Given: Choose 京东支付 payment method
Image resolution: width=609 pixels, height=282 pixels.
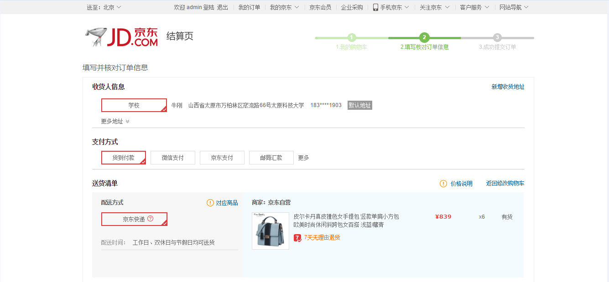Looking at the screenshot, I should [x=222, y=158].
